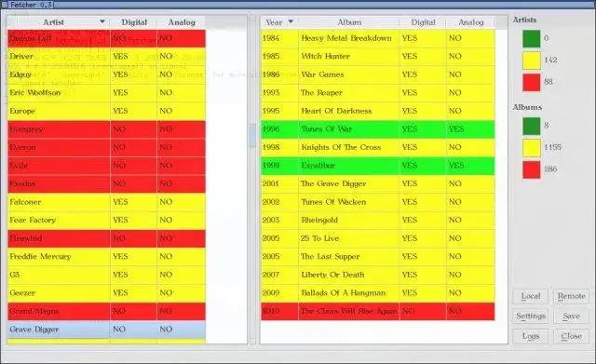Select the G3 artist row
This screenshot has height=364, width=596.
click(x=106, y=275)
